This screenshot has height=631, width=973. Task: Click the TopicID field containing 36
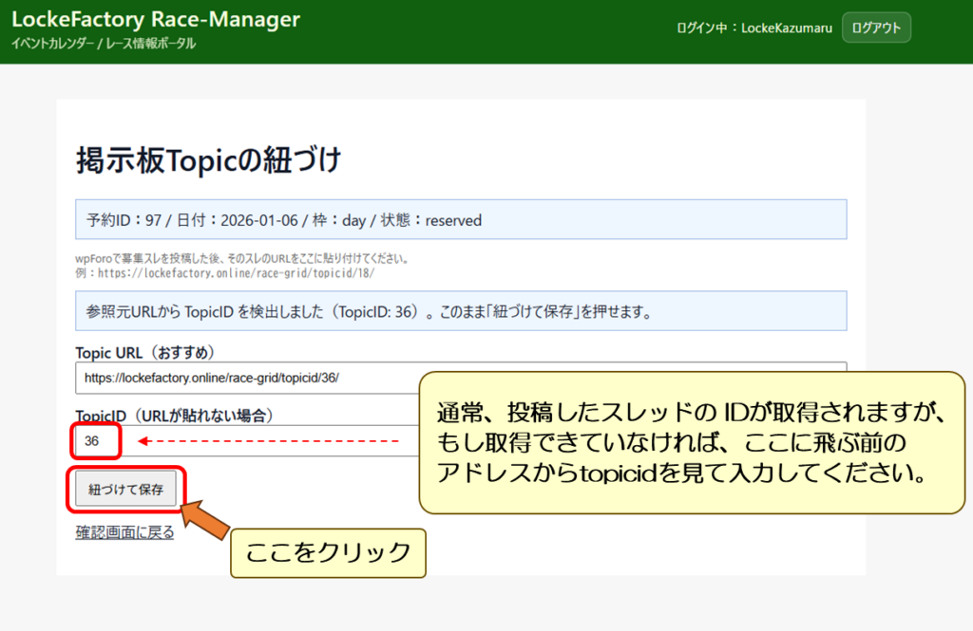(97, 441)
